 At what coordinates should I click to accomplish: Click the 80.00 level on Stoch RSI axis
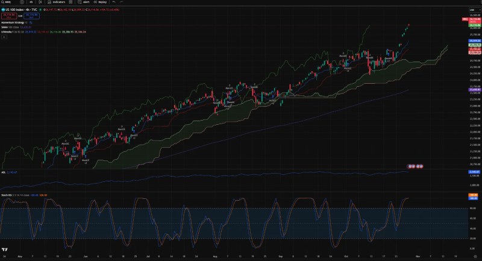pos(473,209)
